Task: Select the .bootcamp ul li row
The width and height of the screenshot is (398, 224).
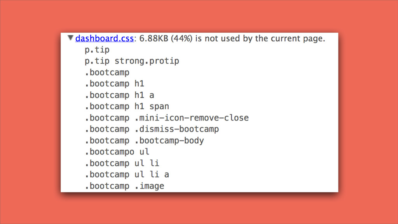Action: (x=122, y=163)
